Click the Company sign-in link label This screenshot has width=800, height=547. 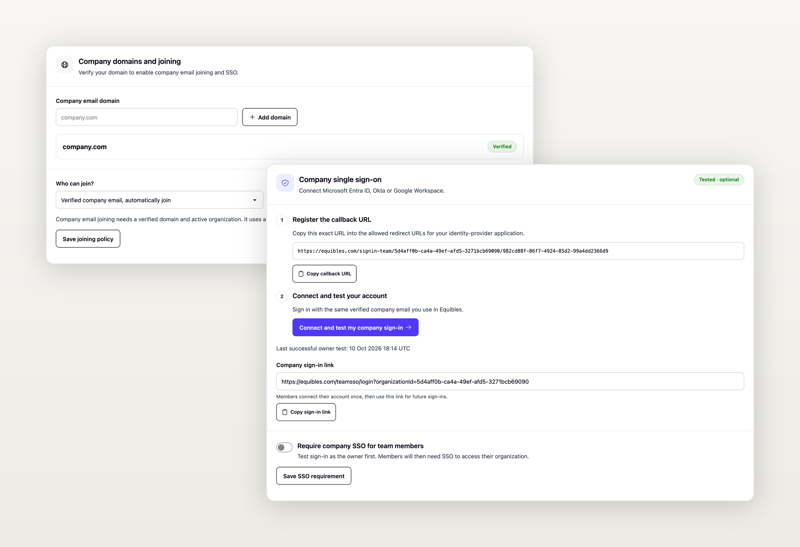[x=305, y=365]
